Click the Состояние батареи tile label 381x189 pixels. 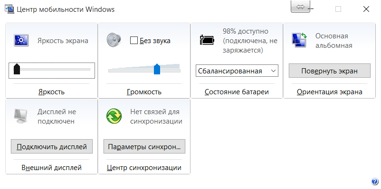coord(237,92)
